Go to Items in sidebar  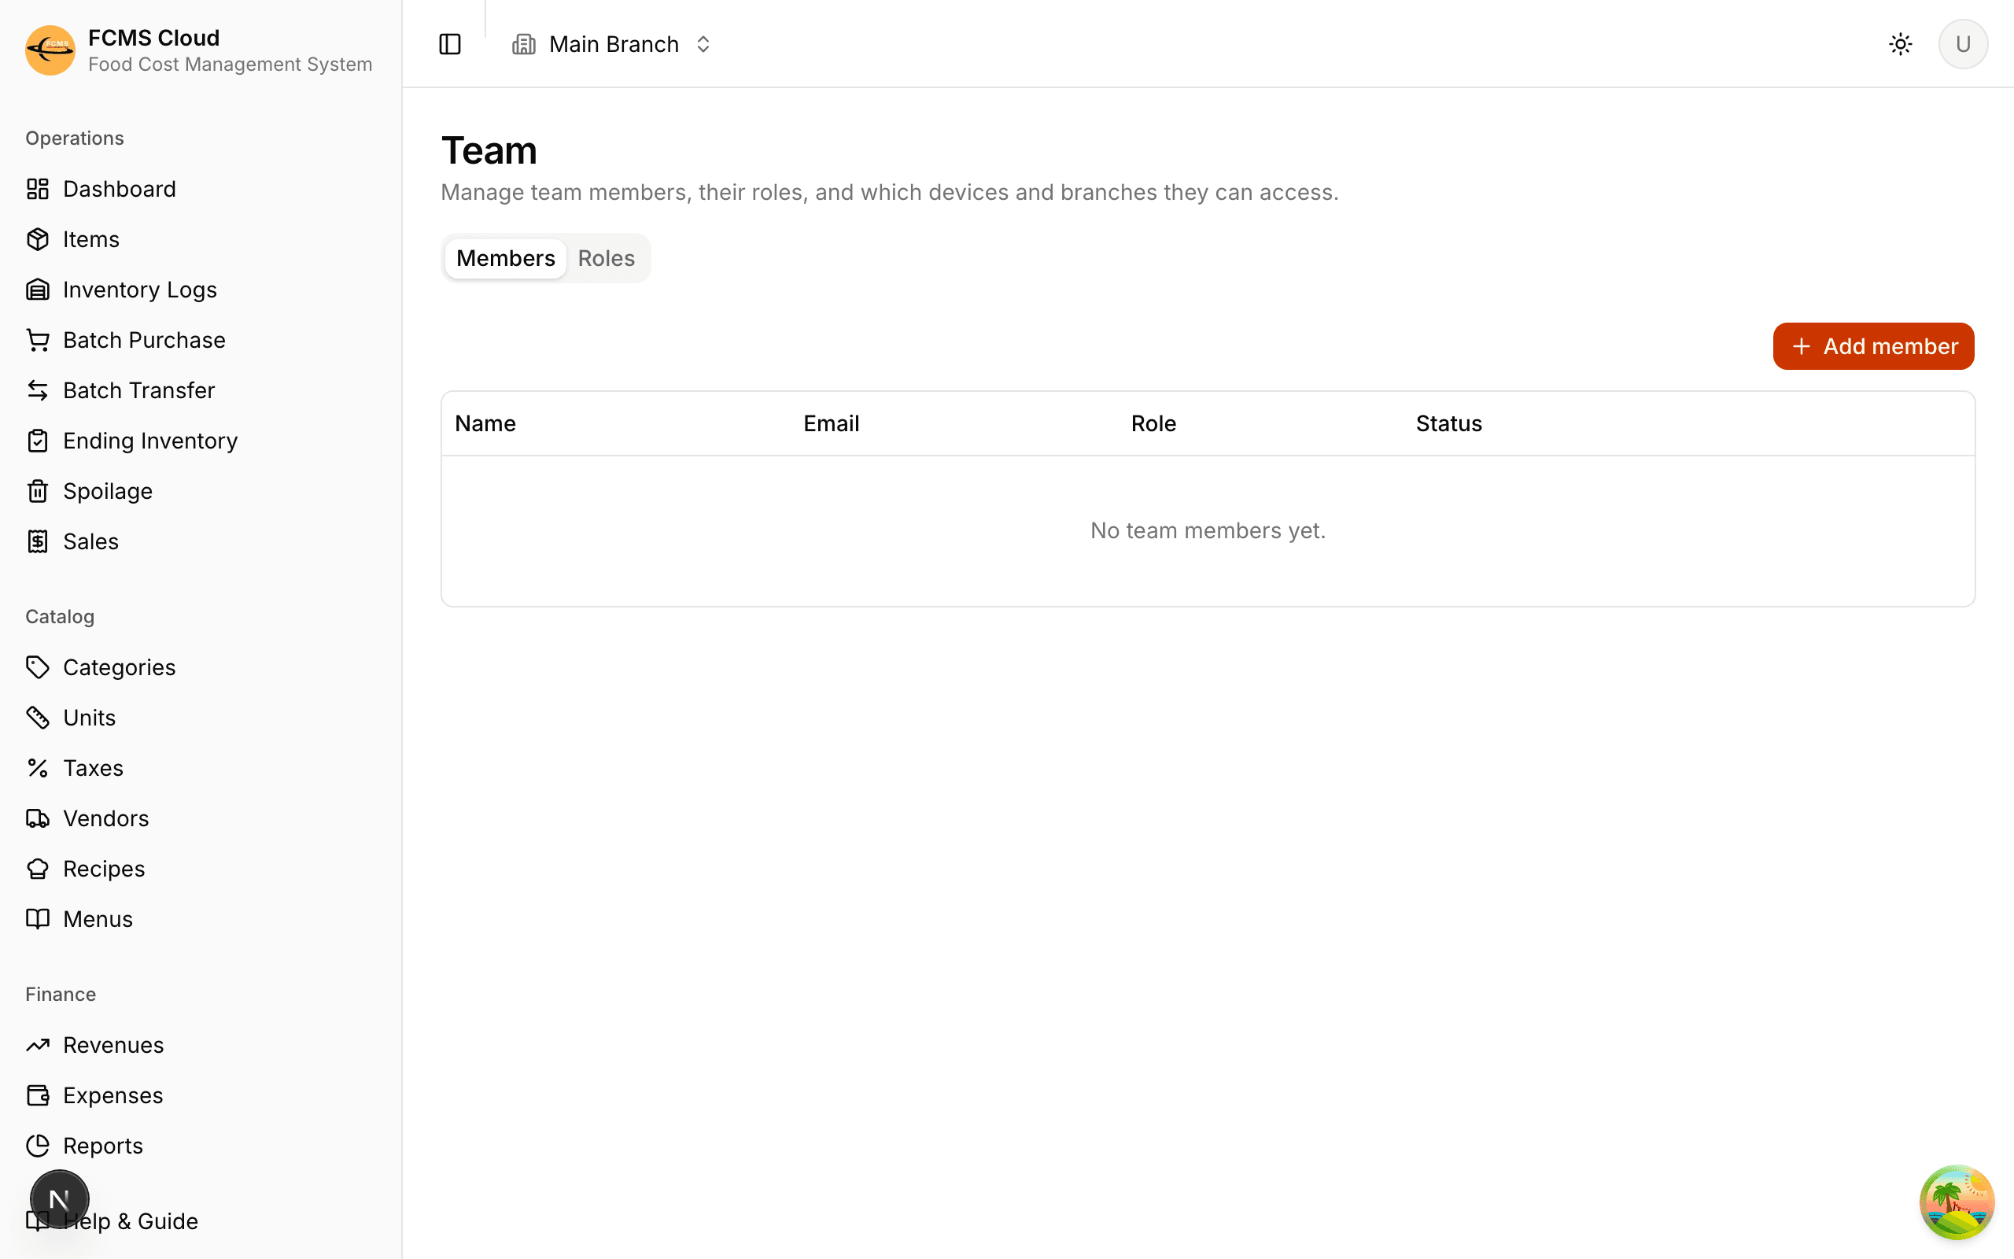click(201, 239)
